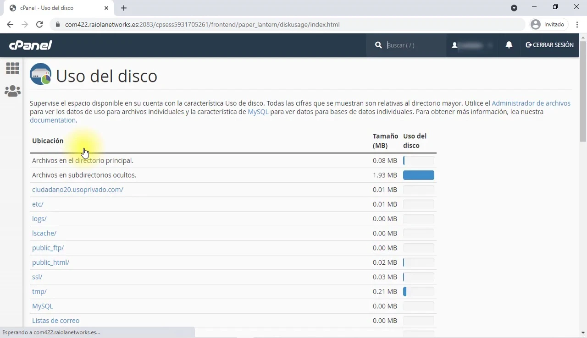587x338 pixels.
Task: Reload the page with refresh icon
Action: 39,24
